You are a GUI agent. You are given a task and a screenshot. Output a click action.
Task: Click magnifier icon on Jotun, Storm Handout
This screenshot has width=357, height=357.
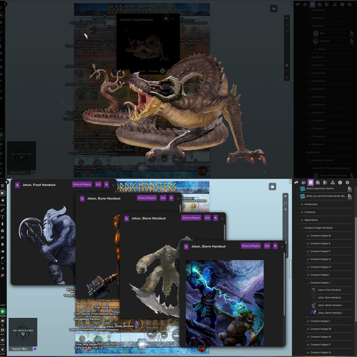pyautogui.click(x=275, y=246)
